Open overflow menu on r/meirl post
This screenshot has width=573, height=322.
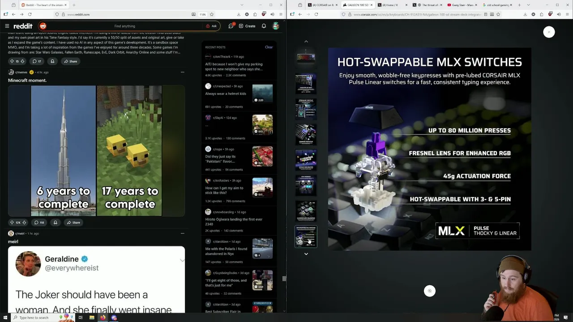pyautogui.click(x=182, y=233)
